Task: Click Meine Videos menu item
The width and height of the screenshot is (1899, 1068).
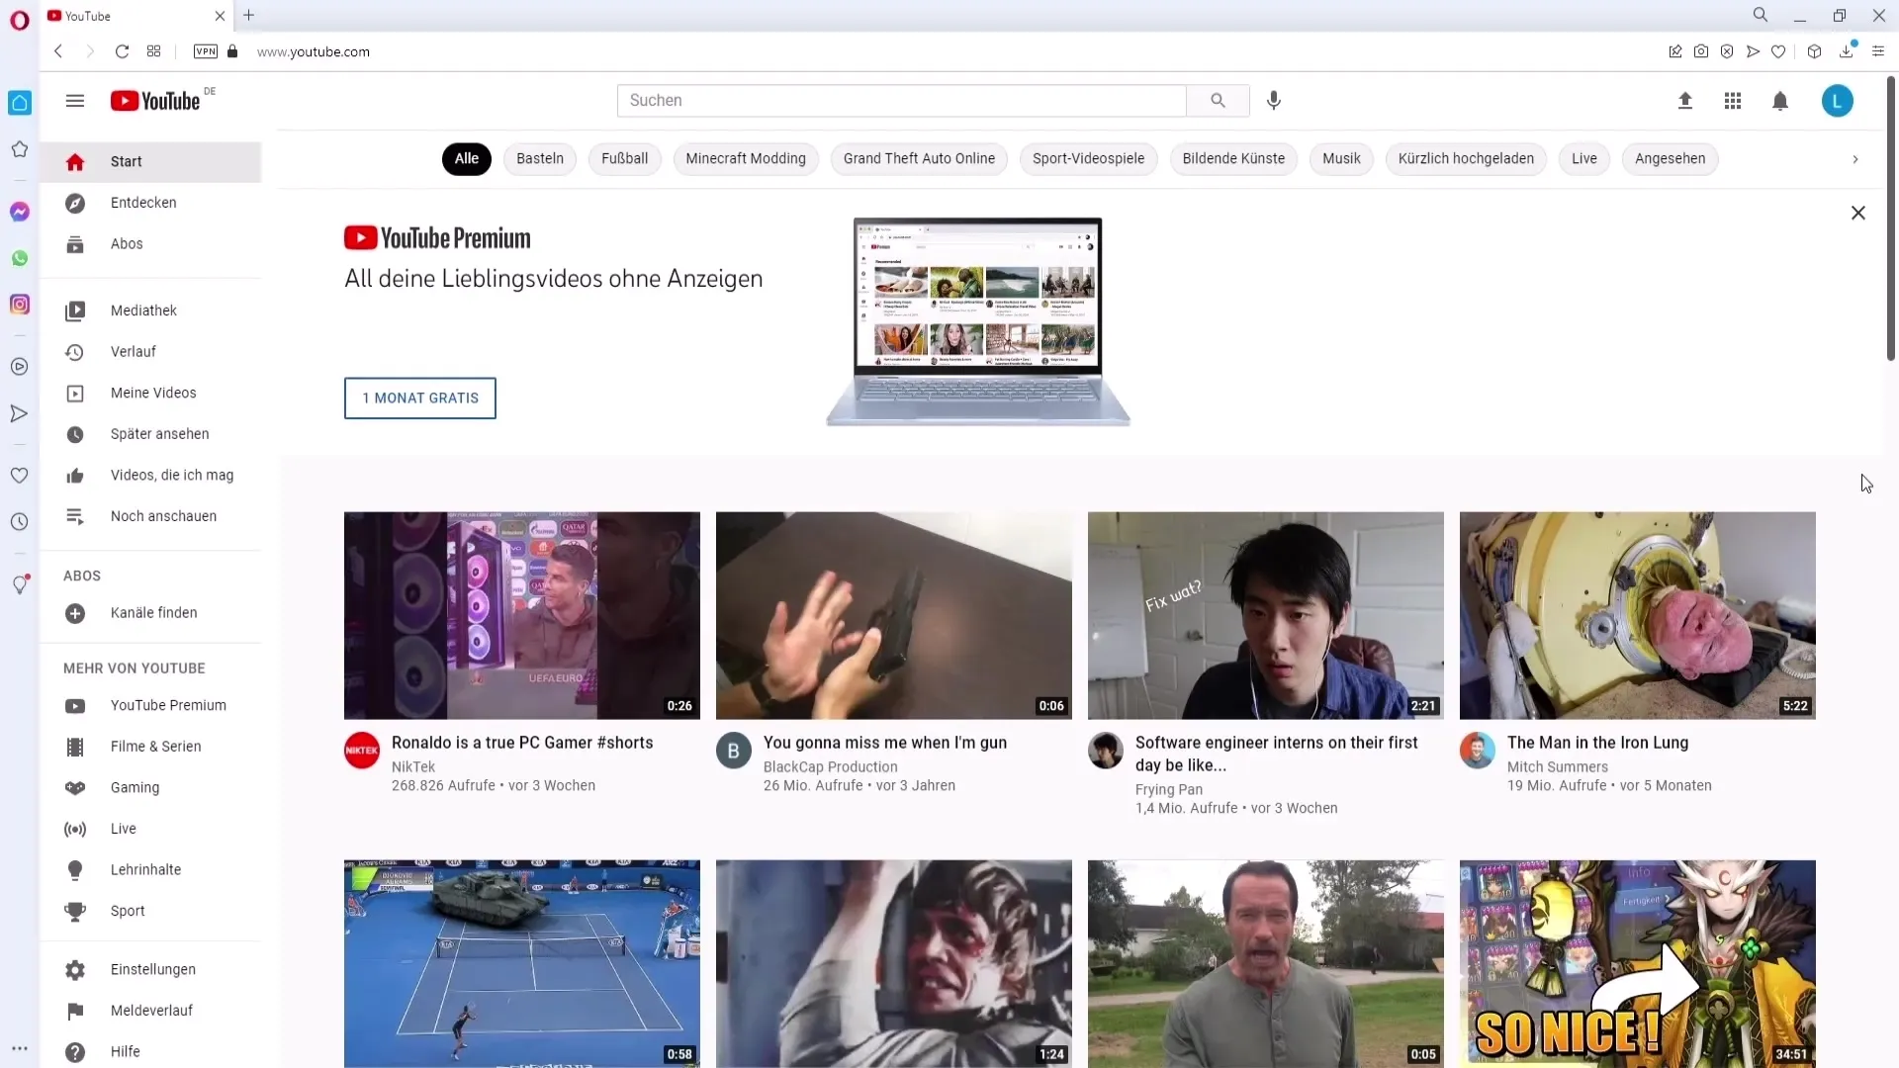Action: 152,392
